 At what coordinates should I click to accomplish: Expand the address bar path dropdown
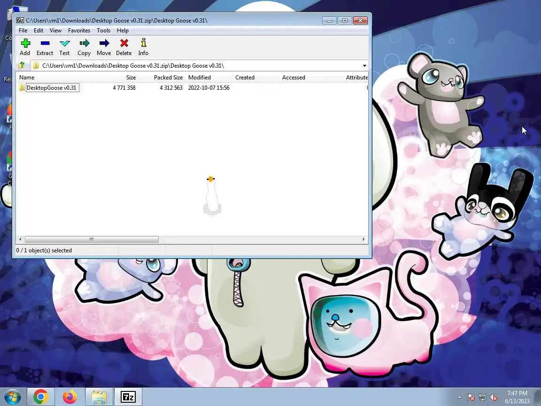[x=364, y=66]
